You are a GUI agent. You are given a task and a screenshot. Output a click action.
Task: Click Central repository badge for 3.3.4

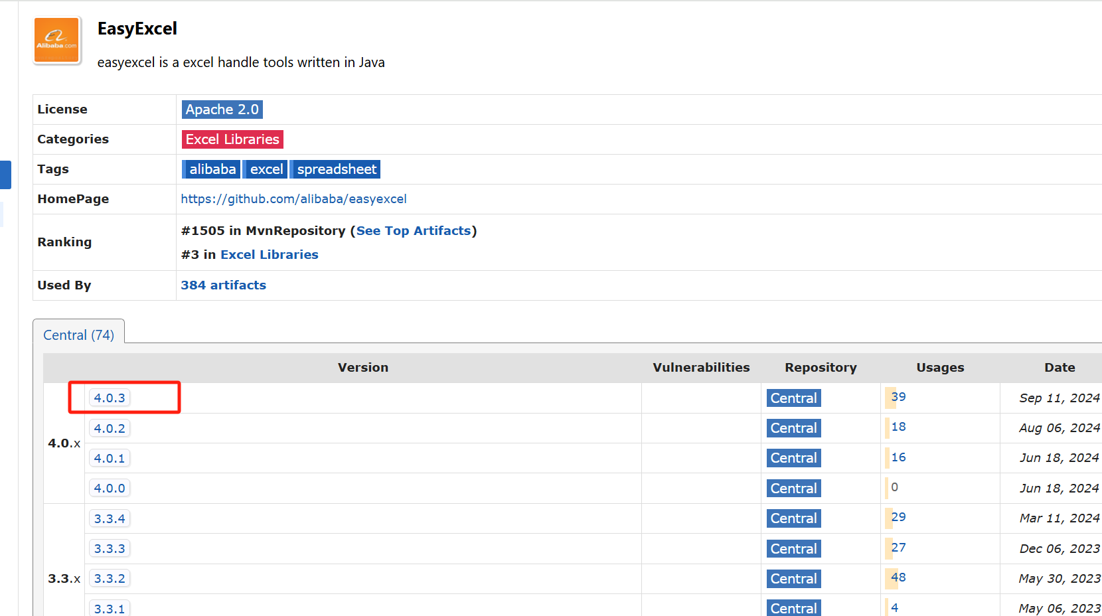794,518
